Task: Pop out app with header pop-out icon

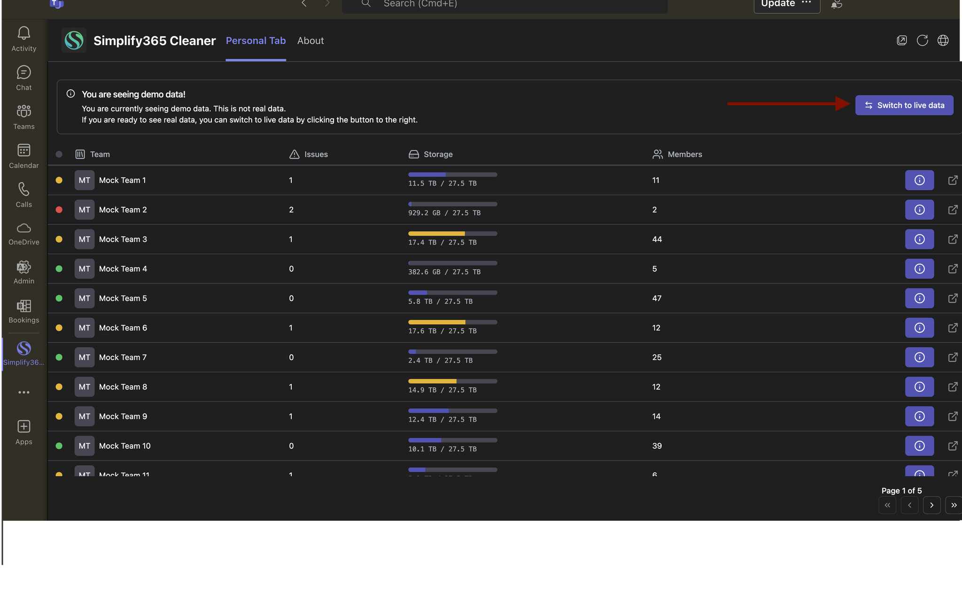Action: (x=902, y=40)
